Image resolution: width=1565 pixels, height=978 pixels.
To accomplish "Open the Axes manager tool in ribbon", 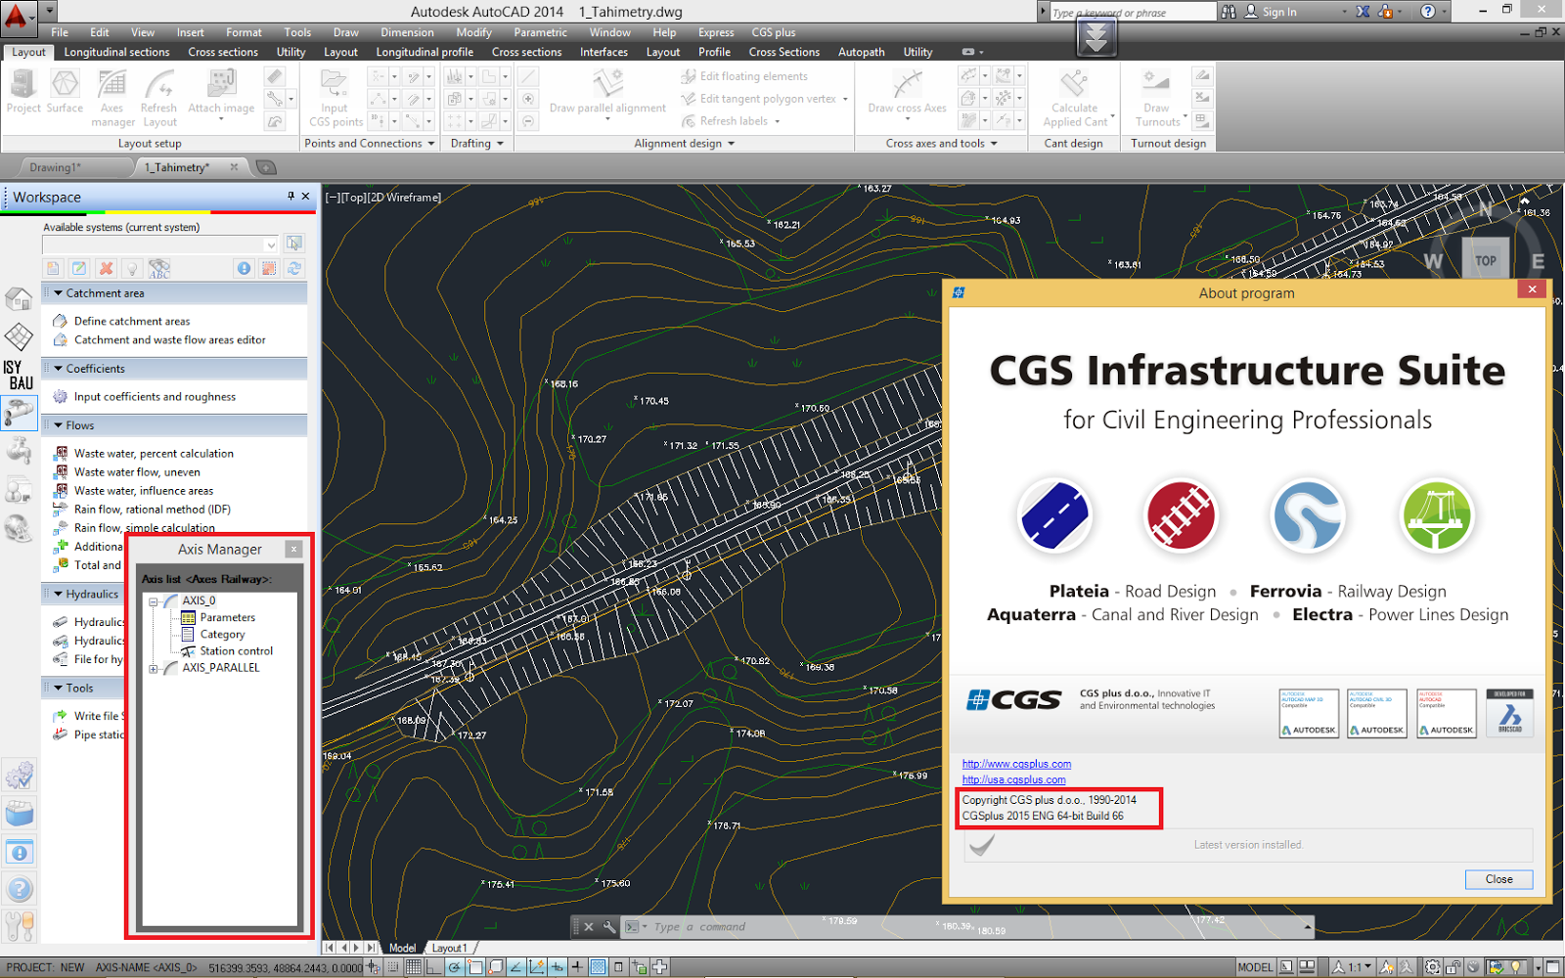I will [112, 98].
